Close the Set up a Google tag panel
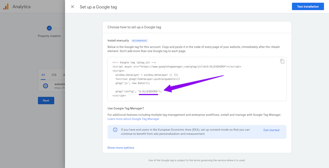 72,7
